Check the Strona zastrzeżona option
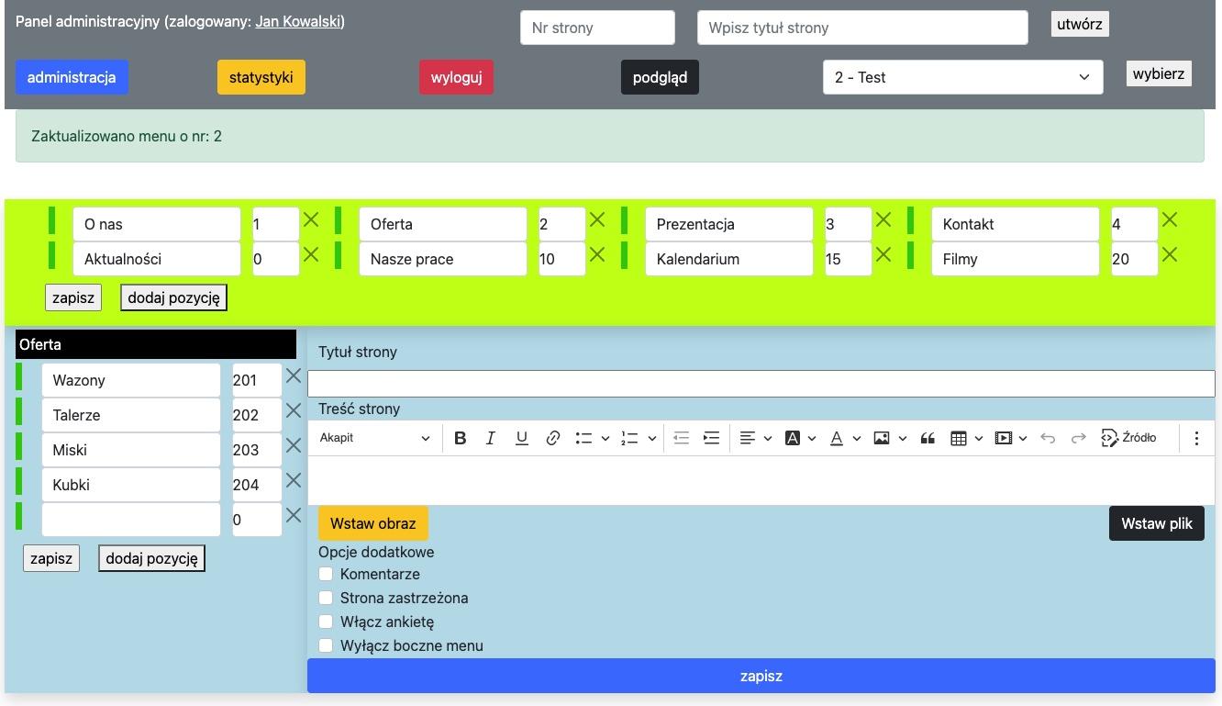This screenshot has width=1222, height=706. click(x=326, y=598)
